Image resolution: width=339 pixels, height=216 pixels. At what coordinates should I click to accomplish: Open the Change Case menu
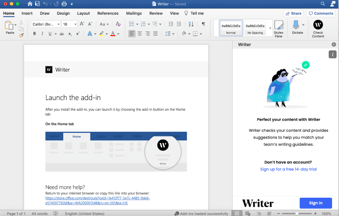[104, 24]
